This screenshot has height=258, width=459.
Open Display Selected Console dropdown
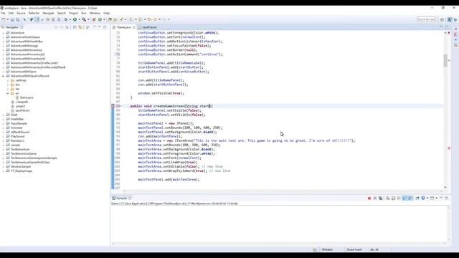coord(427,198)
